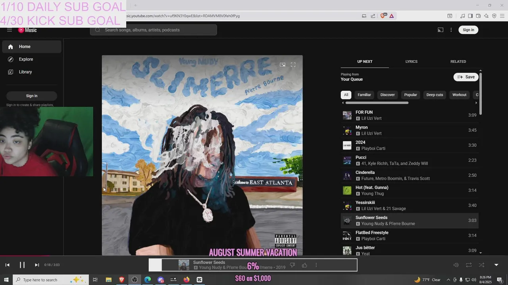This screenshot has width=508, height=285.
Task: Open more actions menu in player bar
Action: tap(316, 265)
